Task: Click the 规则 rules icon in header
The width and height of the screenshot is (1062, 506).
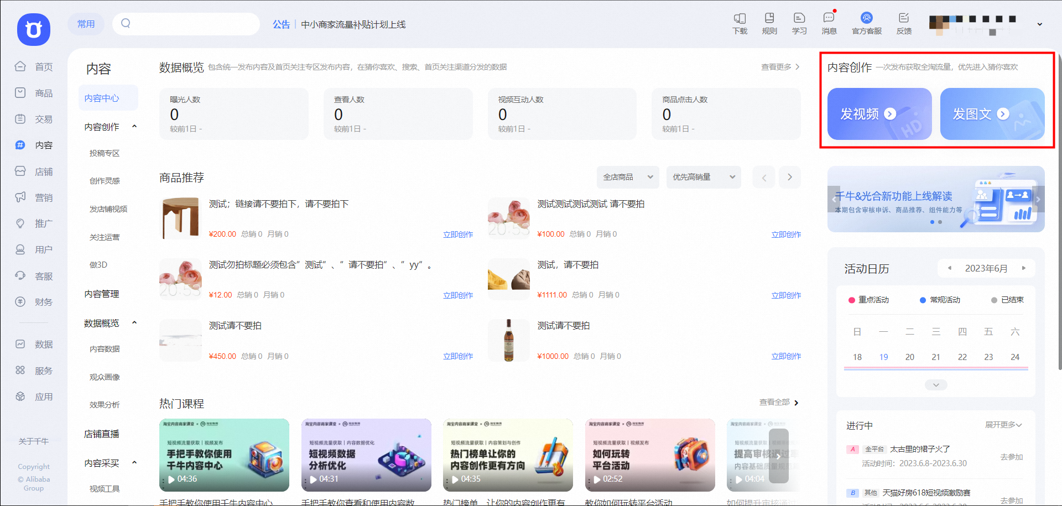Action: point(769,18)
